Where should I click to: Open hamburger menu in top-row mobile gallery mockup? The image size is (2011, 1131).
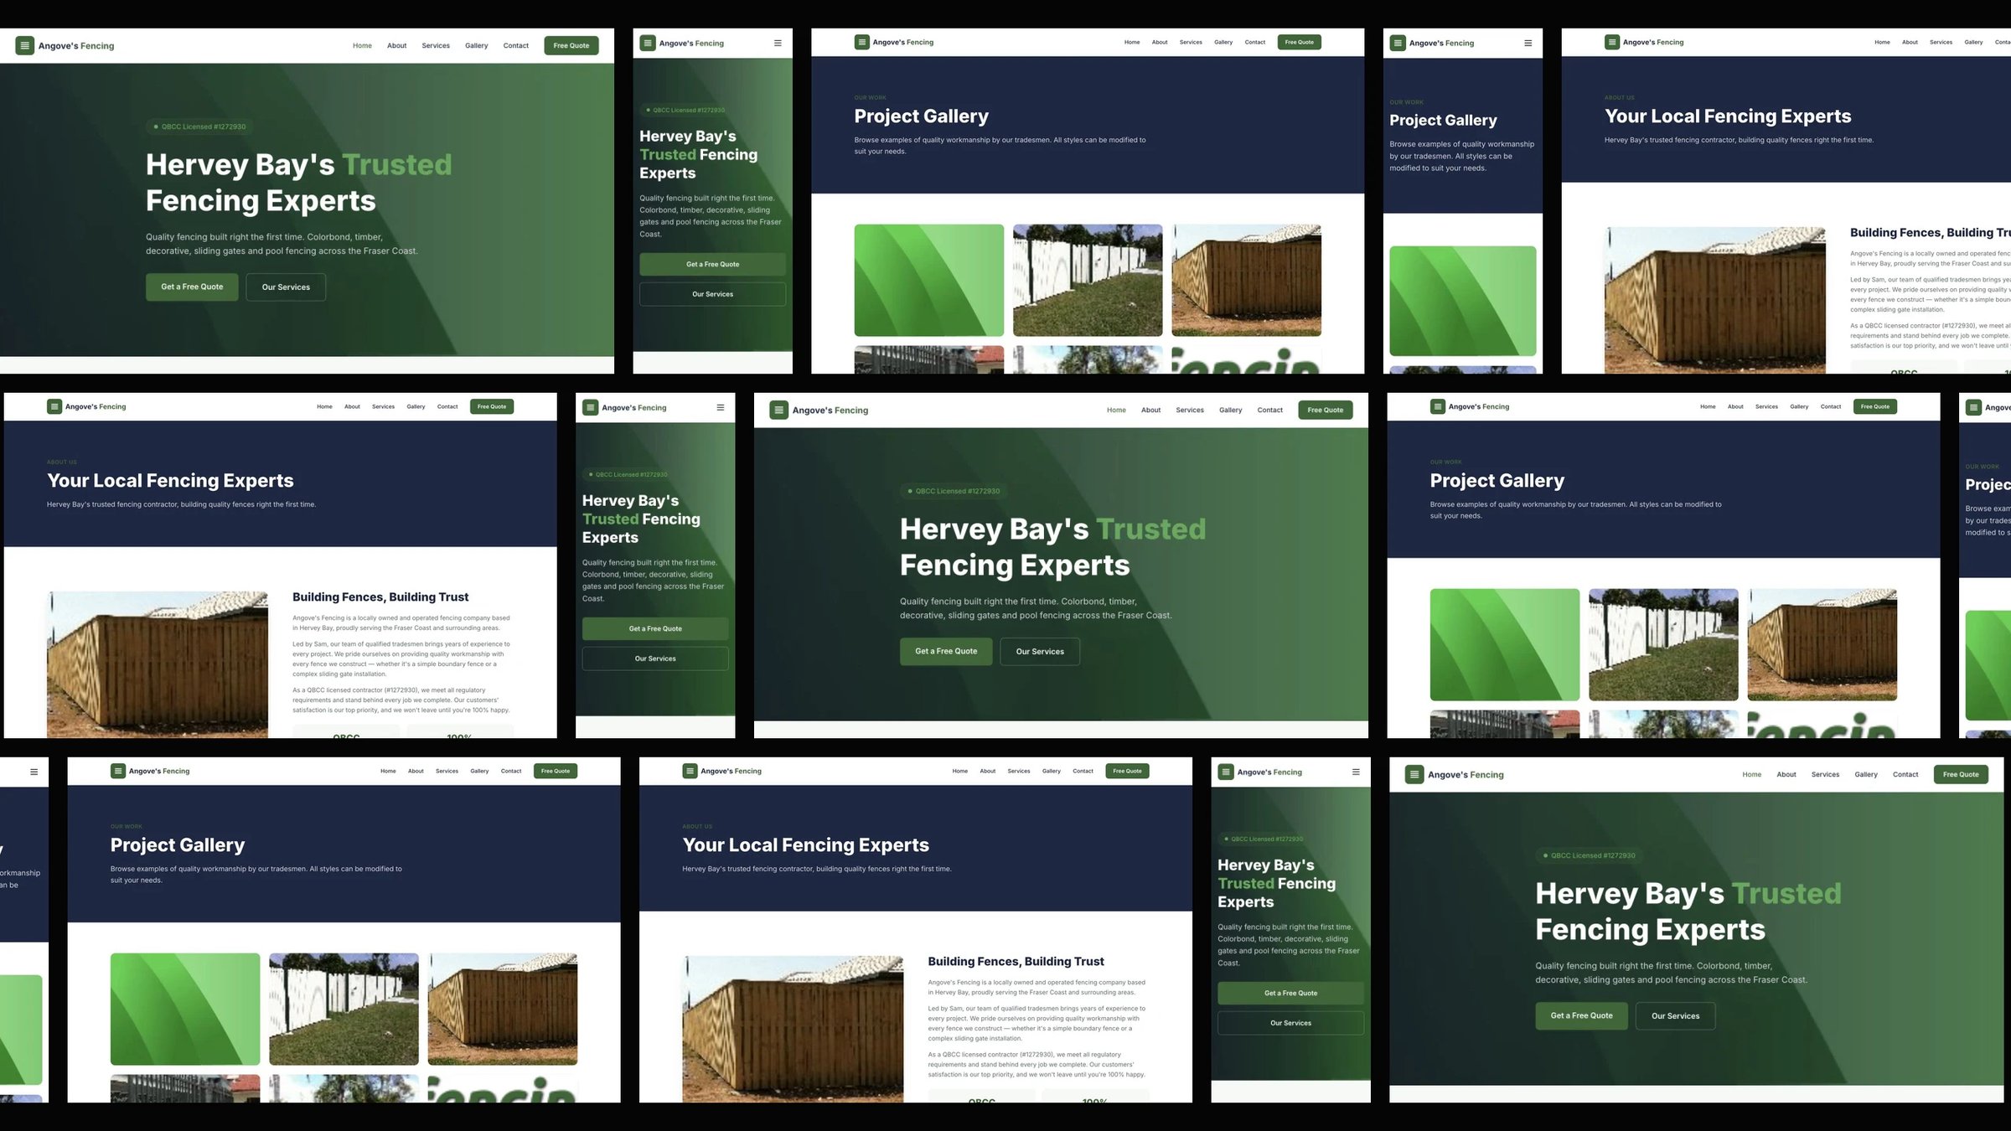coord(1528,43)
